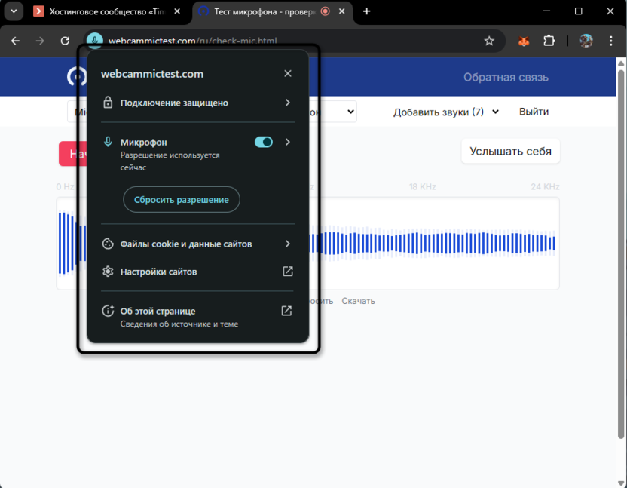The width and height of the screenshot is (627, 488).
Task: Expand the Добавить звуки (7) dropdown
Action: [446, 112]
